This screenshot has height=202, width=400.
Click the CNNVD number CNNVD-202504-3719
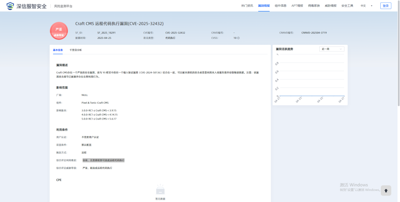coord(314,33)
